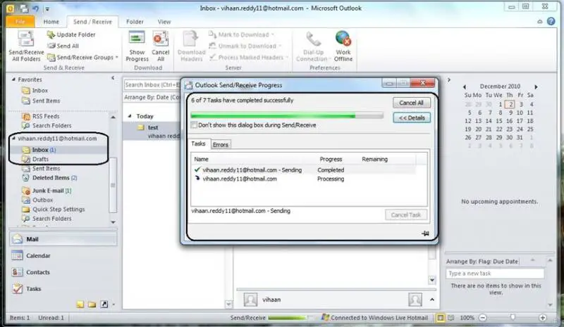Open Mark to Download dropdown

click(x=242, y=35)
